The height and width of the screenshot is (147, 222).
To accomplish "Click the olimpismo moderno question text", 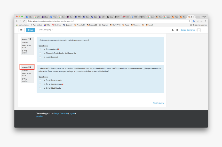I will click(64, 40).
